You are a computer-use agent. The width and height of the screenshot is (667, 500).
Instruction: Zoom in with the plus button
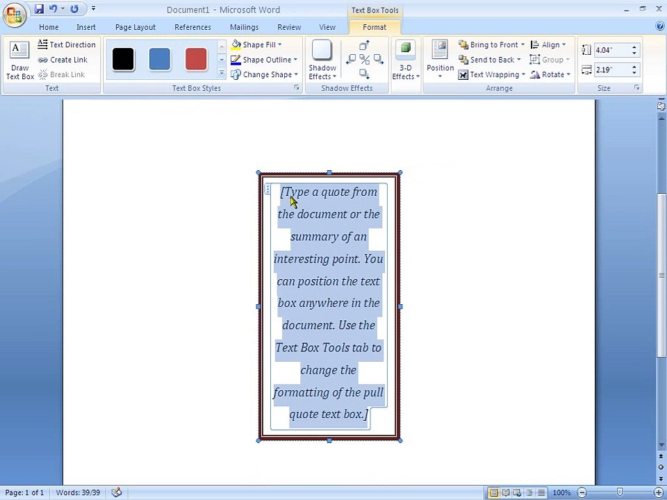pos(659,493)
